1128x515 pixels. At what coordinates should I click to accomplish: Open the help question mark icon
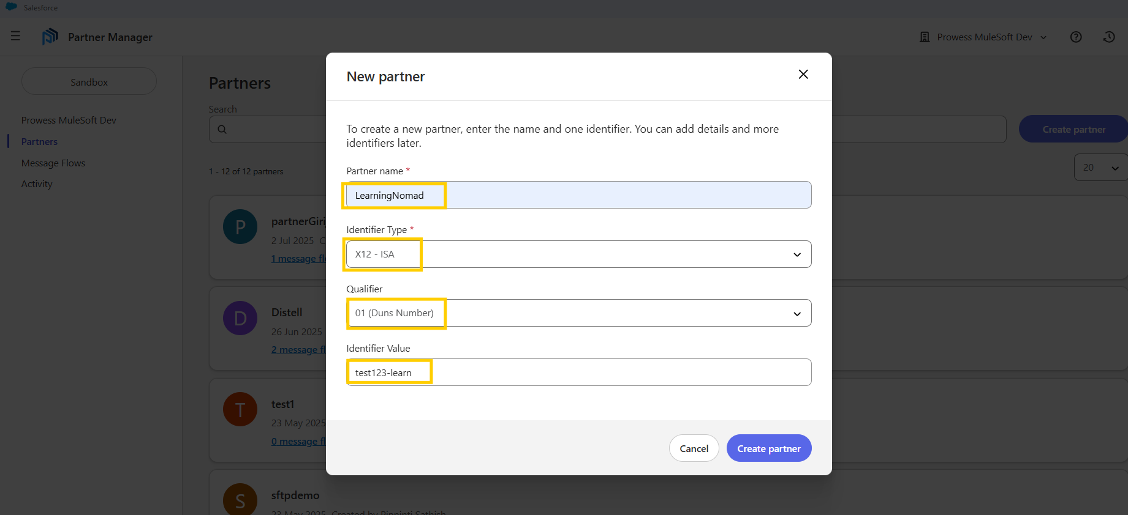click(1075, 37)
